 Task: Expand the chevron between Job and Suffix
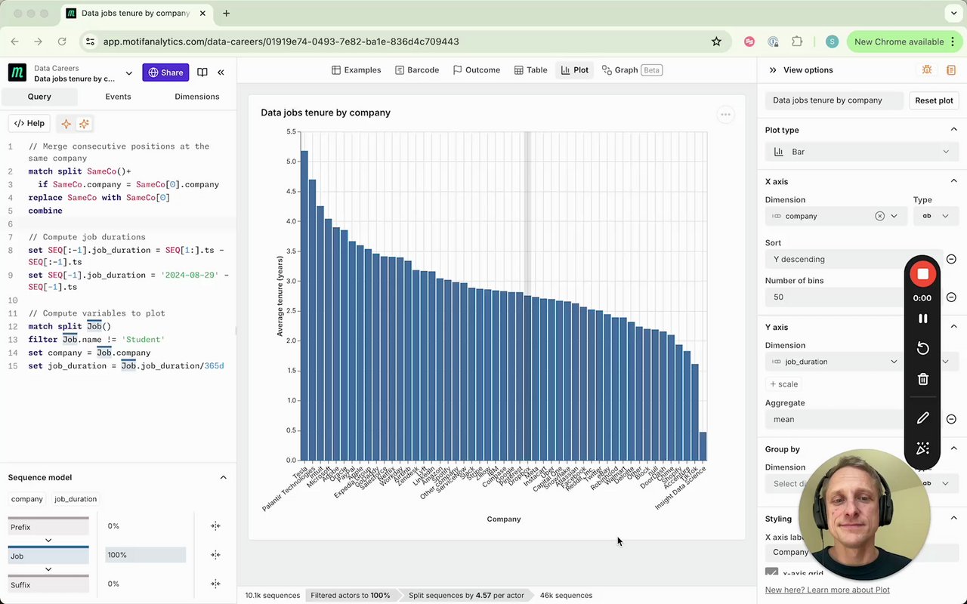(48, 569)
